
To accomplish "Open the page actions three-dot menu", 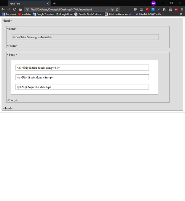I will coord(108,9).
